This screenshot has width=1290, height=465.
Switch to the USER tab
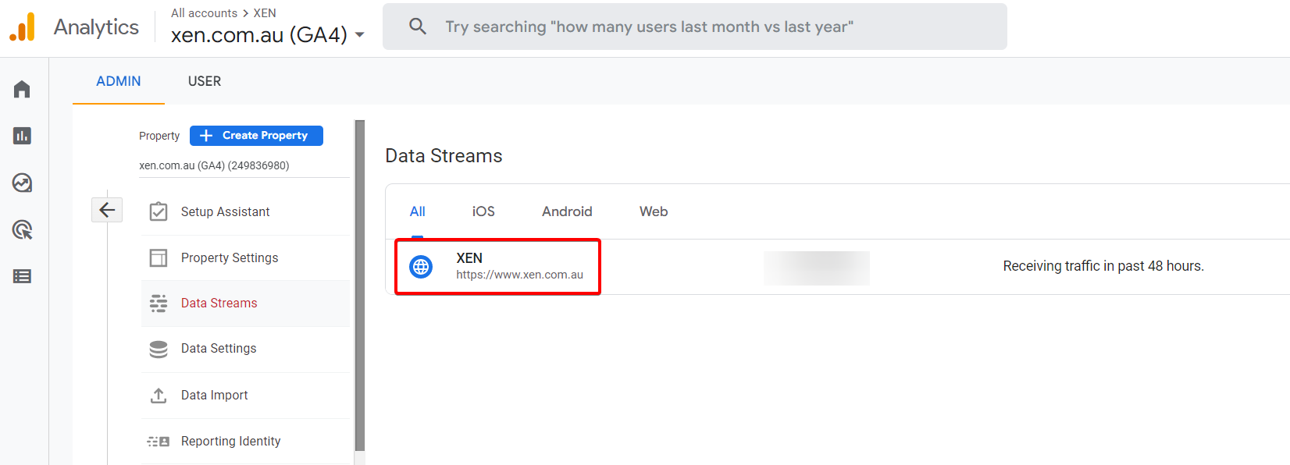[x=205, y=81]
